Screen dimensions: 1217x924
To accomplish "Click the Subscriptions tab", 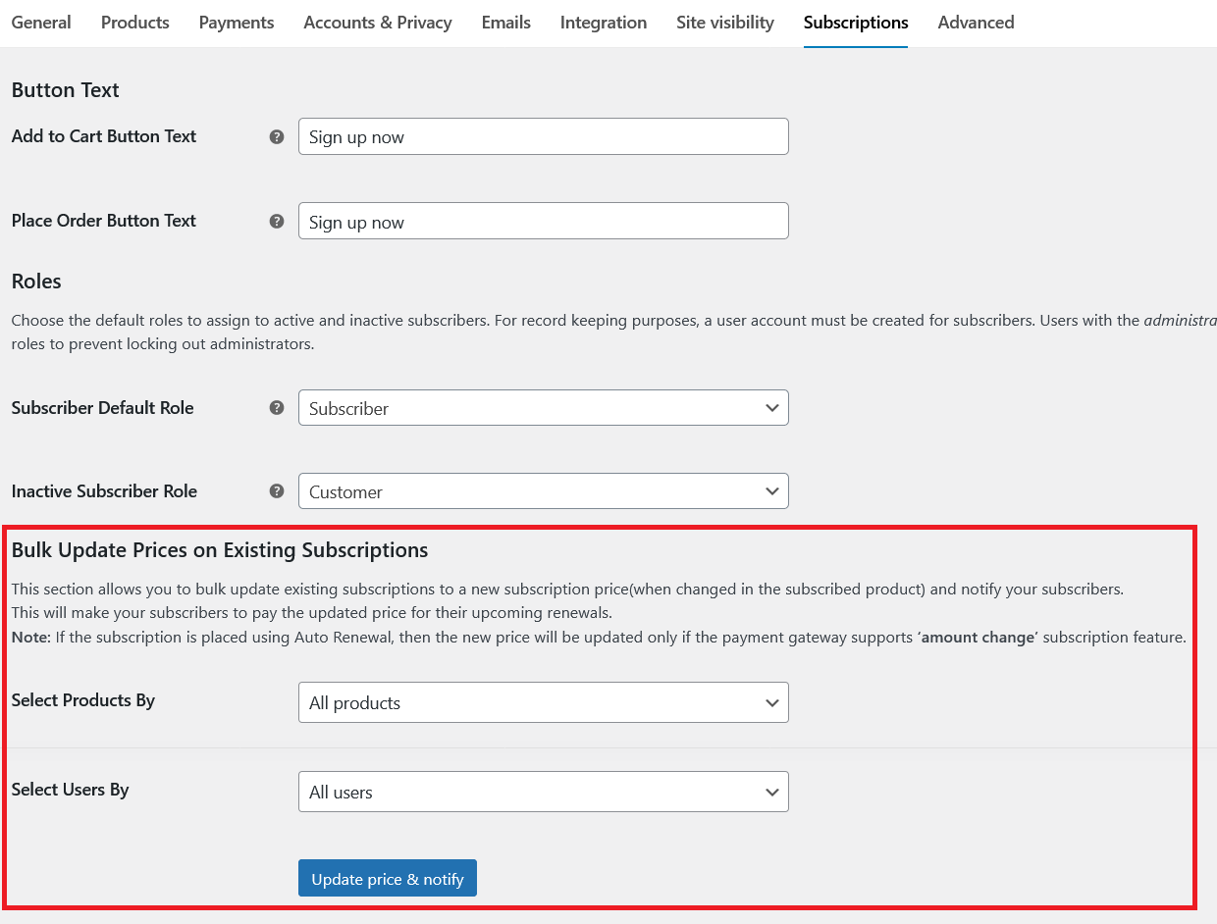I will click(855, 22).
